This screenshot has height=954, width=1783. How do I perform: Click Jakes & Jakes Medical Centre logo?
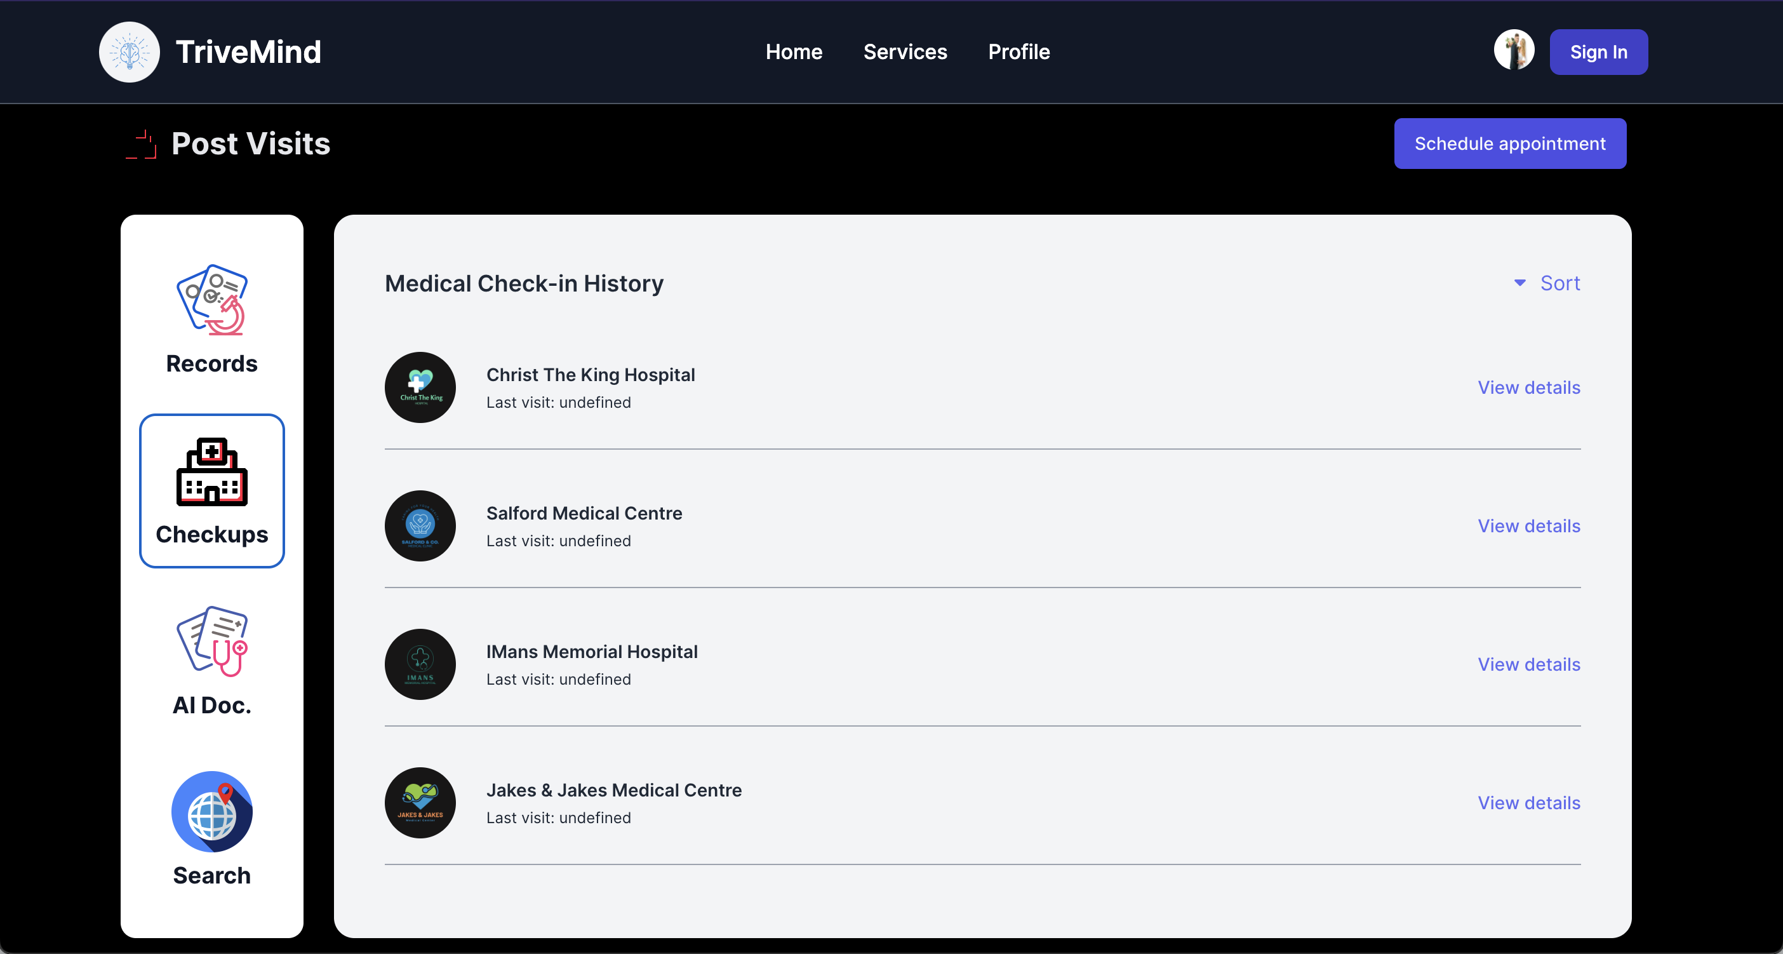(x=420, y=803)
